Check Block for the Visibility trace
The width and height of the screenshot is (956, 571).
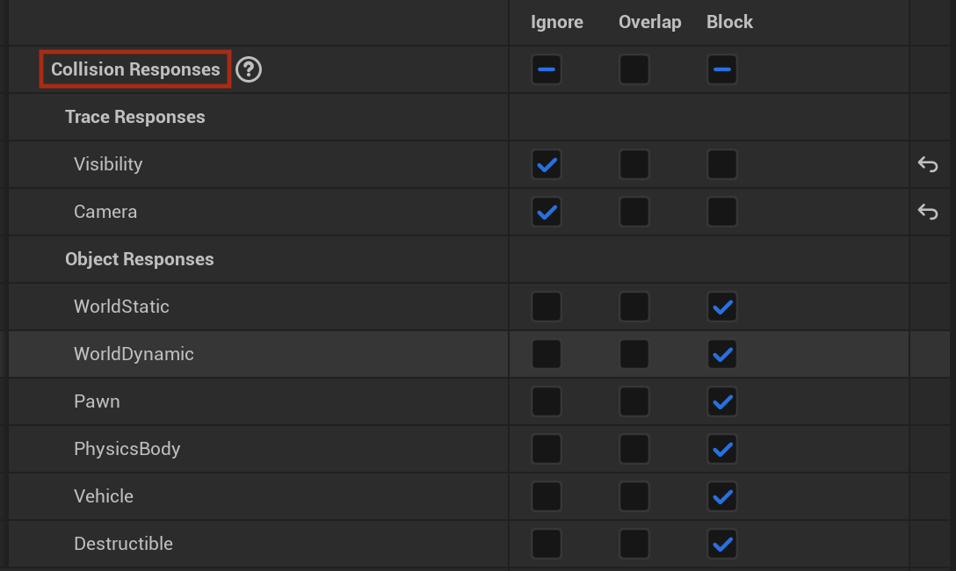[x=722, y=164]
